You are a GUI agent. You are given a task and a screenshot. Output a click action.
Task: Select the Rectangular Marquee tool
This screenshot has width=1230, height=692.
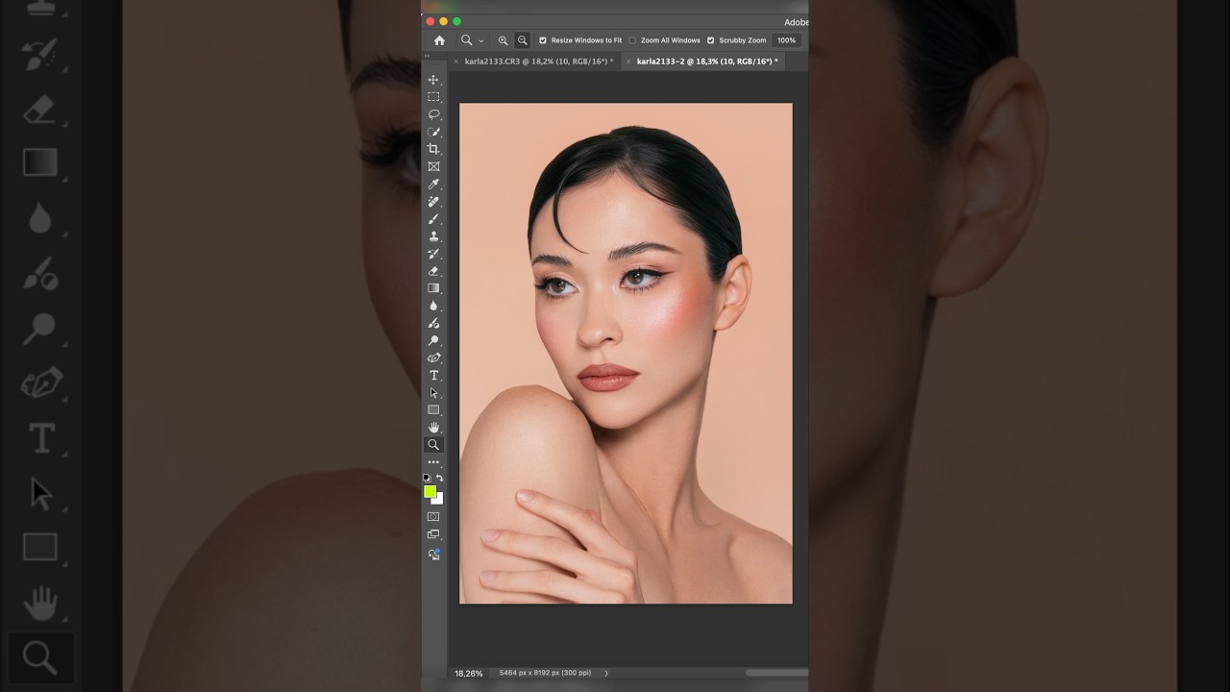coord(433,97)
